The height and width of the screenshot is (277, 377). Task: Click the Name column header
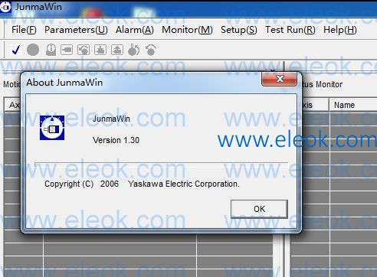[353, 105]
